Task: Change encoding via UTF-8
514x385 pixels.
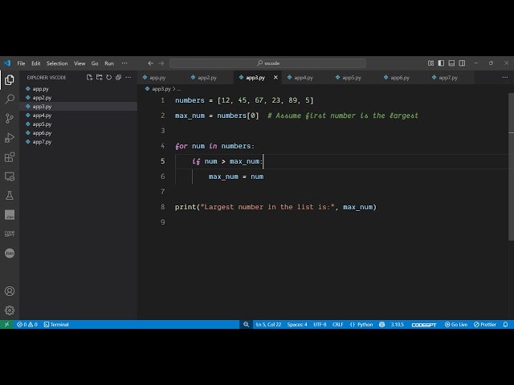Action: tap(320, 324)
